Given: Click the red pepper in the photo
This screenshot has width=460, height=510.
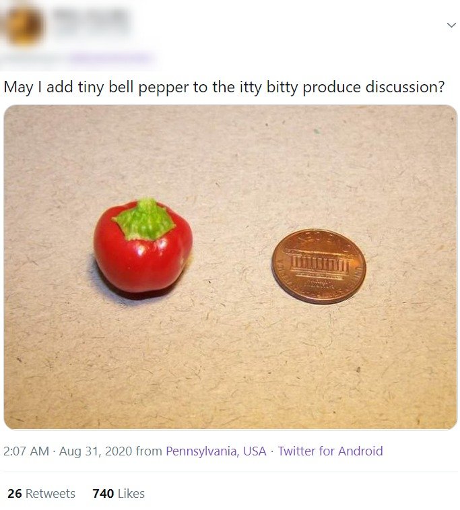Looking at the screenshot, I should pyautogui.click(x=143, y=247).
